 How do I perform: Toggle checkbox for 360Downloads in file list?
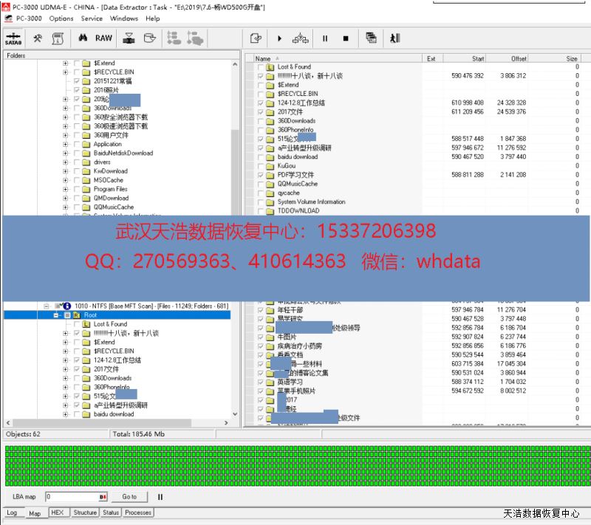(261, 121)
